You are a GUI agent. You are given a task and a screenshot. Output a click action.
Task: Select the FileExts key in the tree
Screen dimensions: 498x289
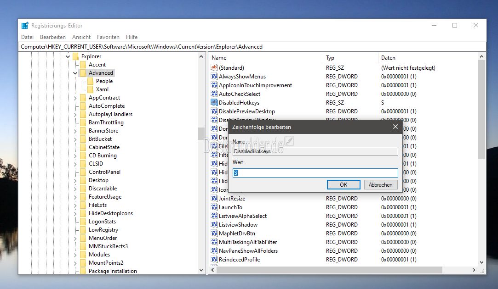coord(98,205)
